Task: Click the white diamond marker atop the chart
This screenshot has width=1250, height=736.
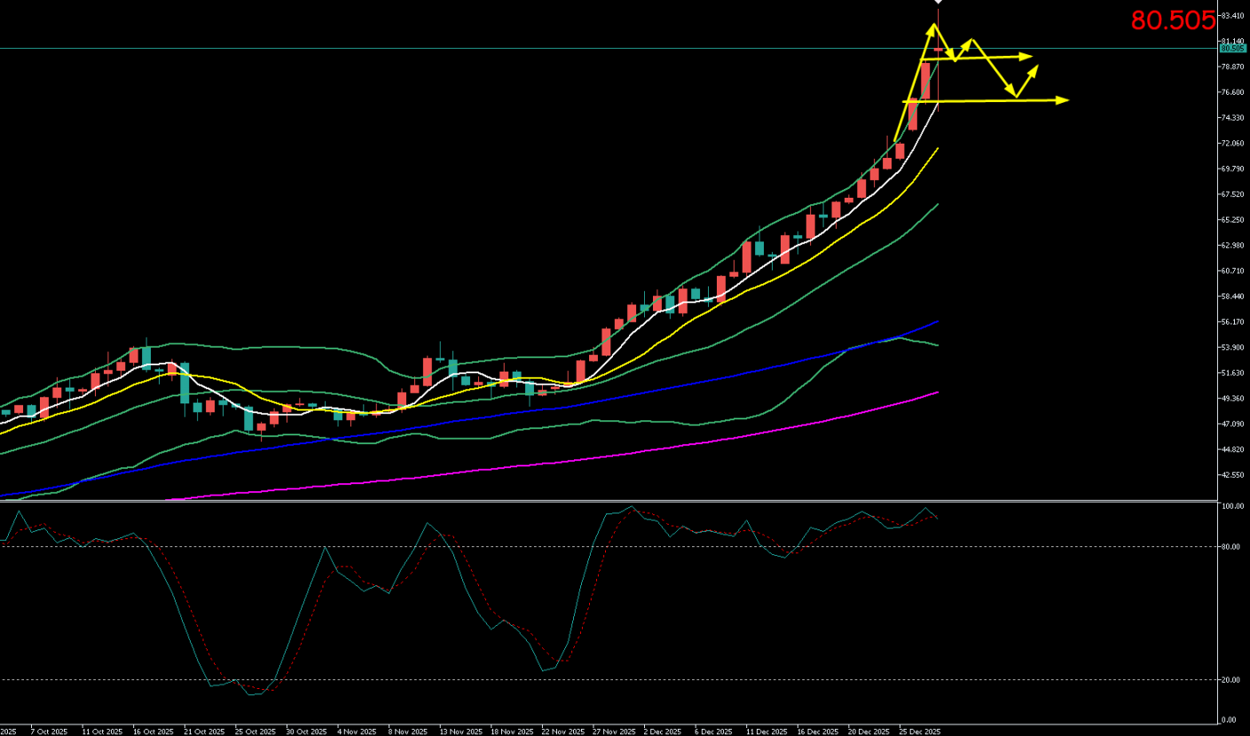Action: pos(938,2)
